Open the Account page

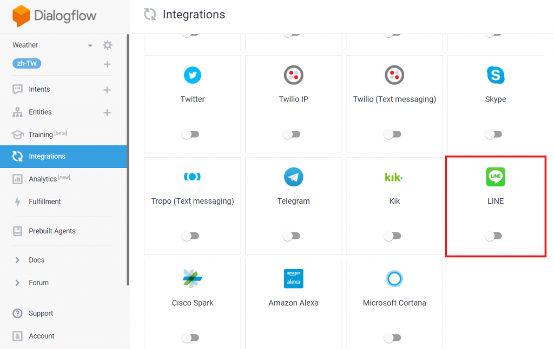(41, 336)
